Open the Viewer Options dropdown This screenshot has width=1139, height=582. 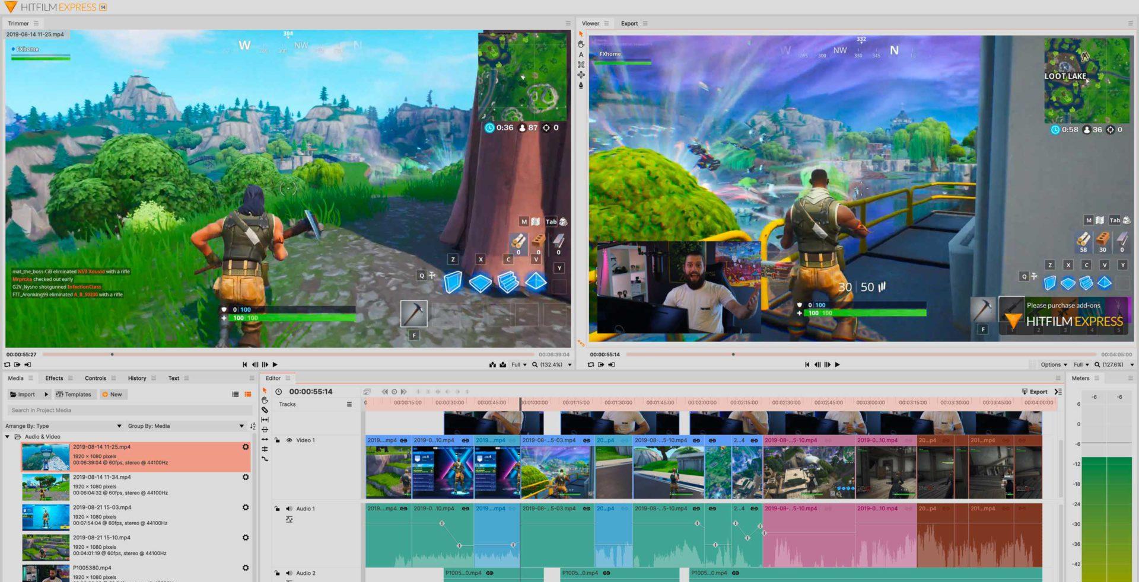1054,364
